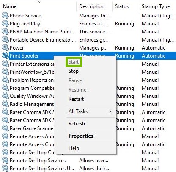Select the PrintWorkflow_571b service name
176x172 pixels.
[x=32, y=72]
